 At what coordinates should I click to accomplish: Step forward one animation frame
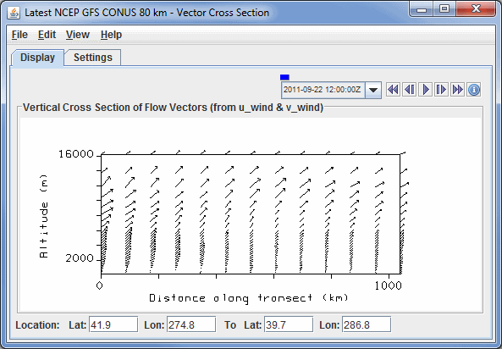click(442, 90)
